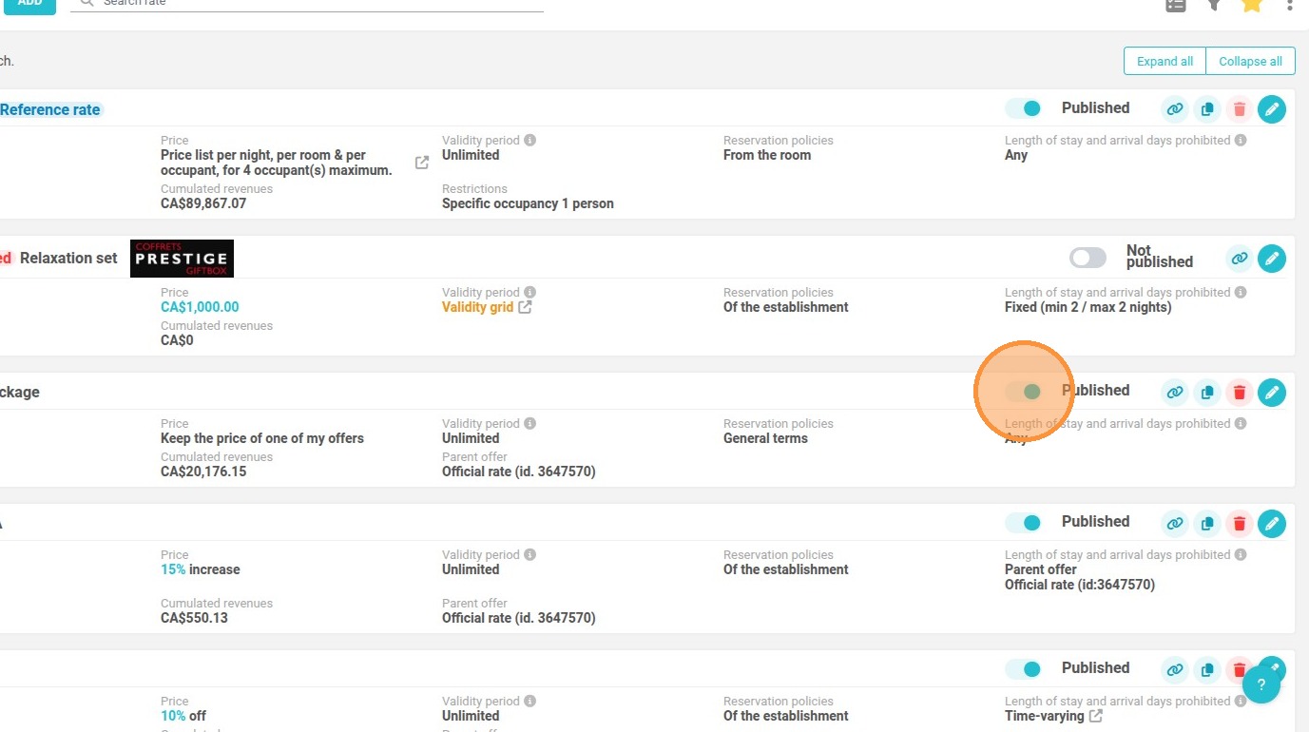Click the faded delete icon on Reference rate

tap(1240, 109)
